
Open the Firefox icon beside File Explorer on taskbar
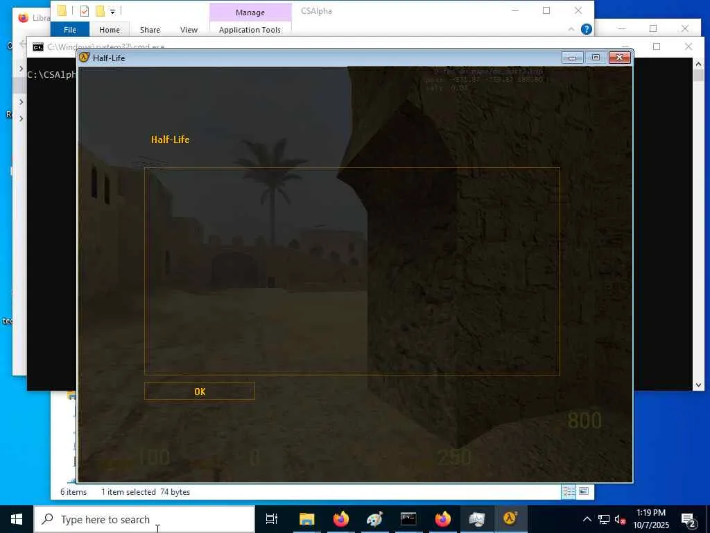340,519
